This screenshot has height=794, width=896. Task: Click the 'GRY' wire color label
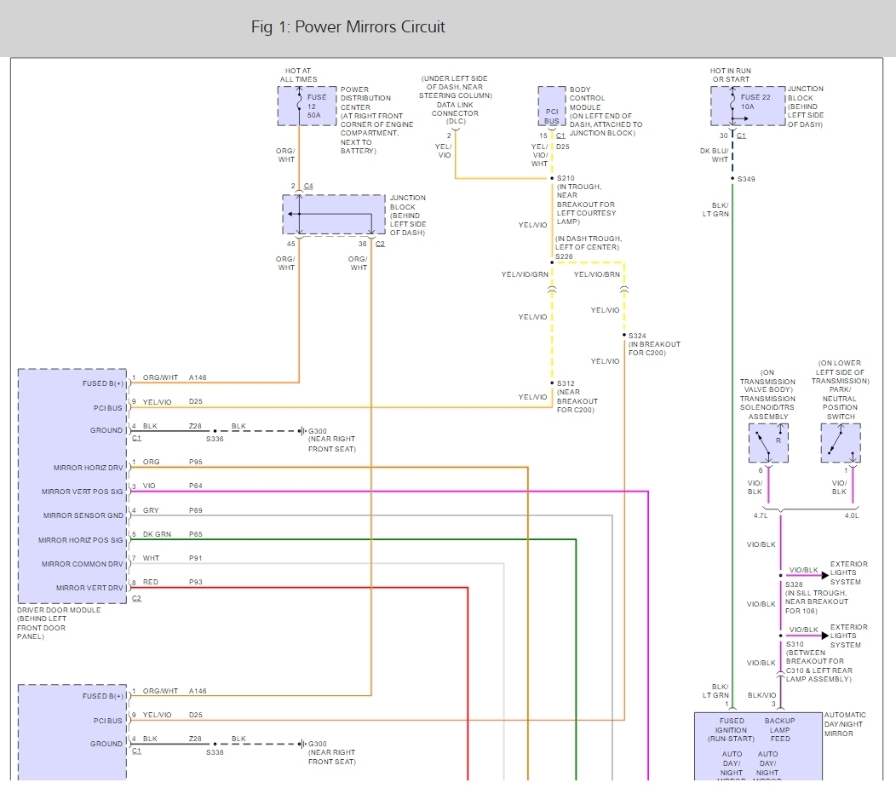click(x=151, y=510)
